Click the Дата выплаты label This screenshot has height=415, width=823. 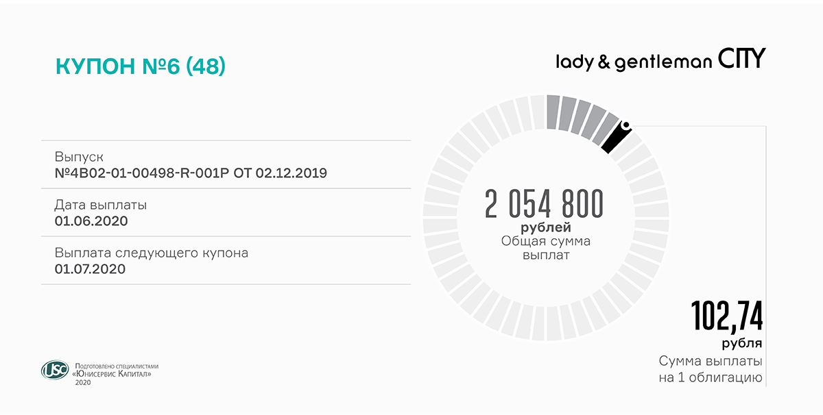tap(101, 205)
